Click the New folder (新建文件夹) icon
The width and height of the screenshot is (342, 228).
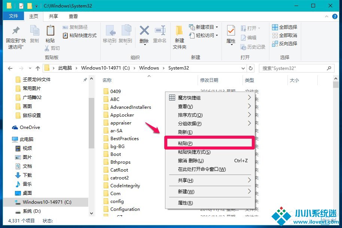pos(179,31)
